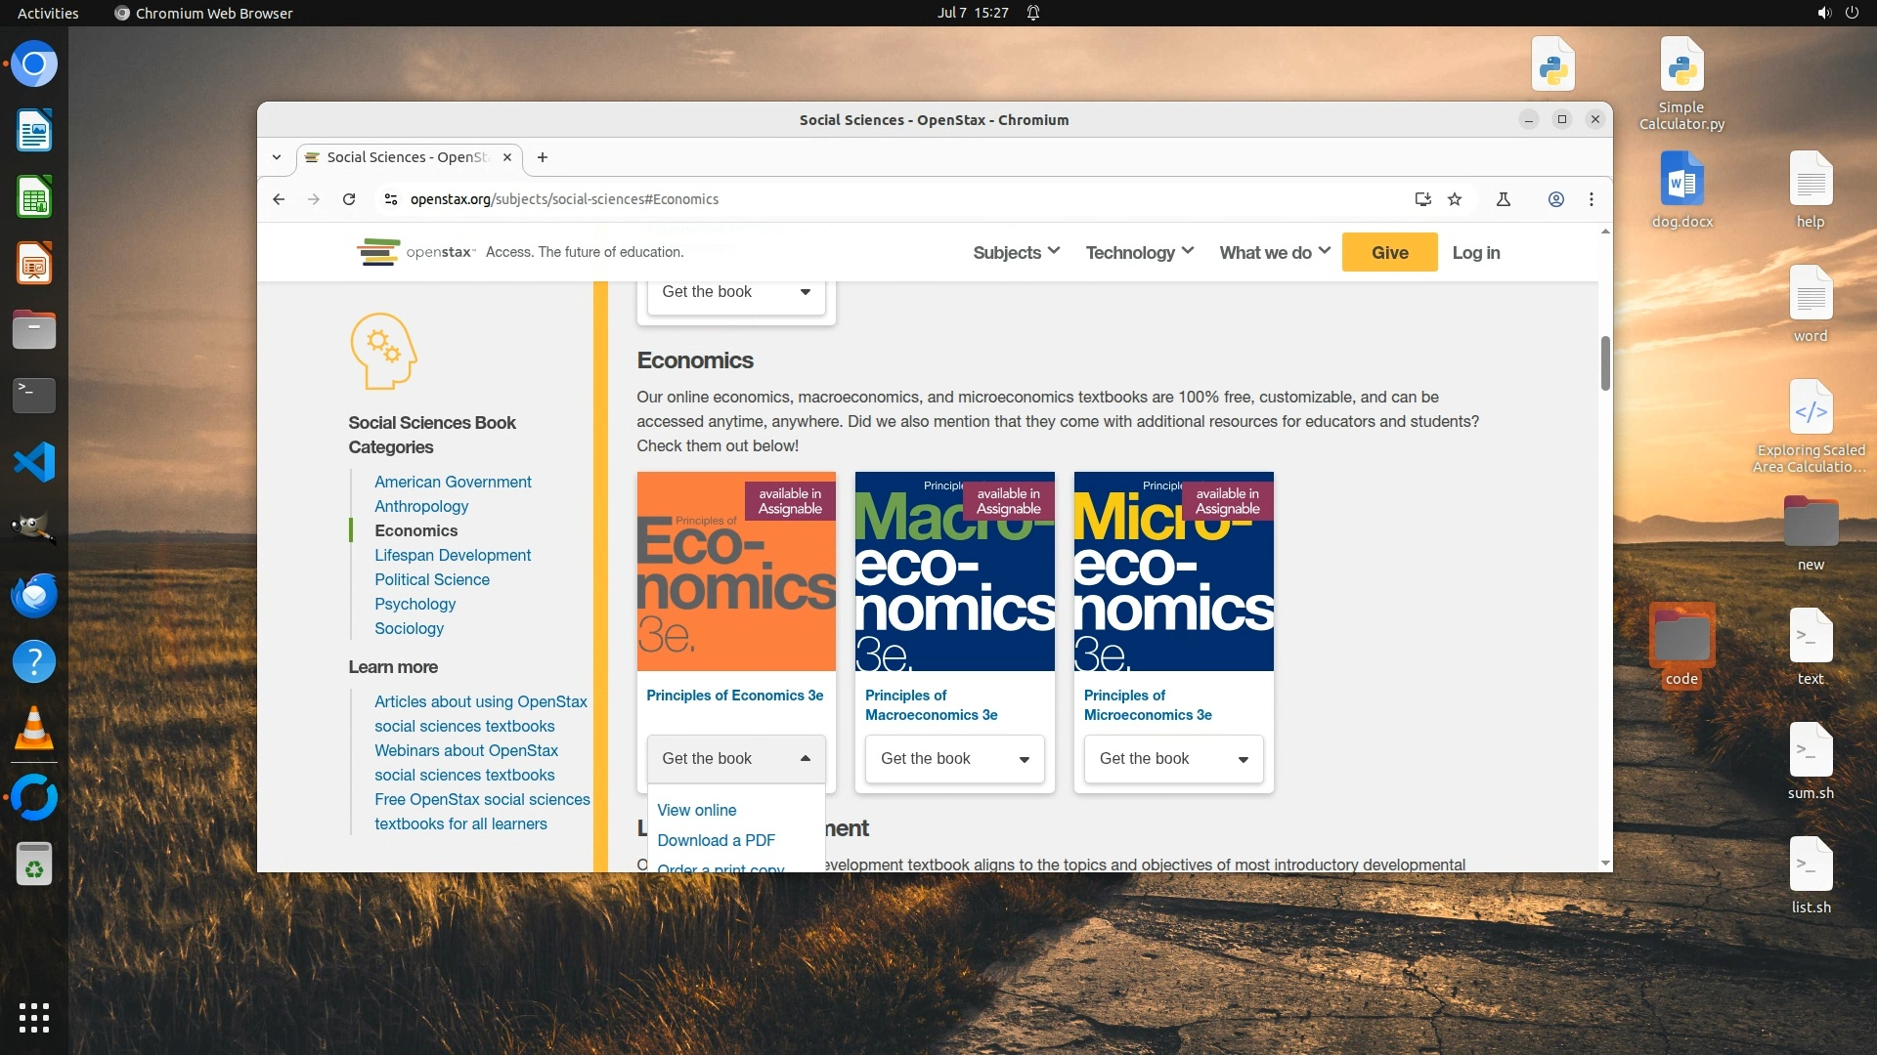Open the Subjects navigation menu
Image resolution: width=1877 pixels, height=1055 pixels.
click(1016, 253)
